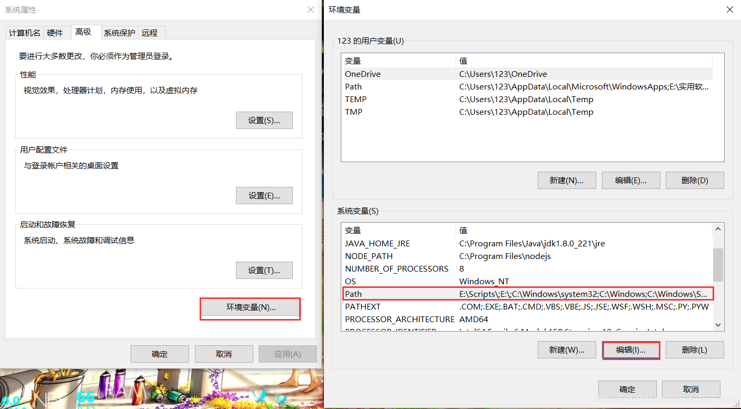This screenshot has width=741, height=409.
Task: Click the Windows_NT value cell
Action: pos(484,282)
